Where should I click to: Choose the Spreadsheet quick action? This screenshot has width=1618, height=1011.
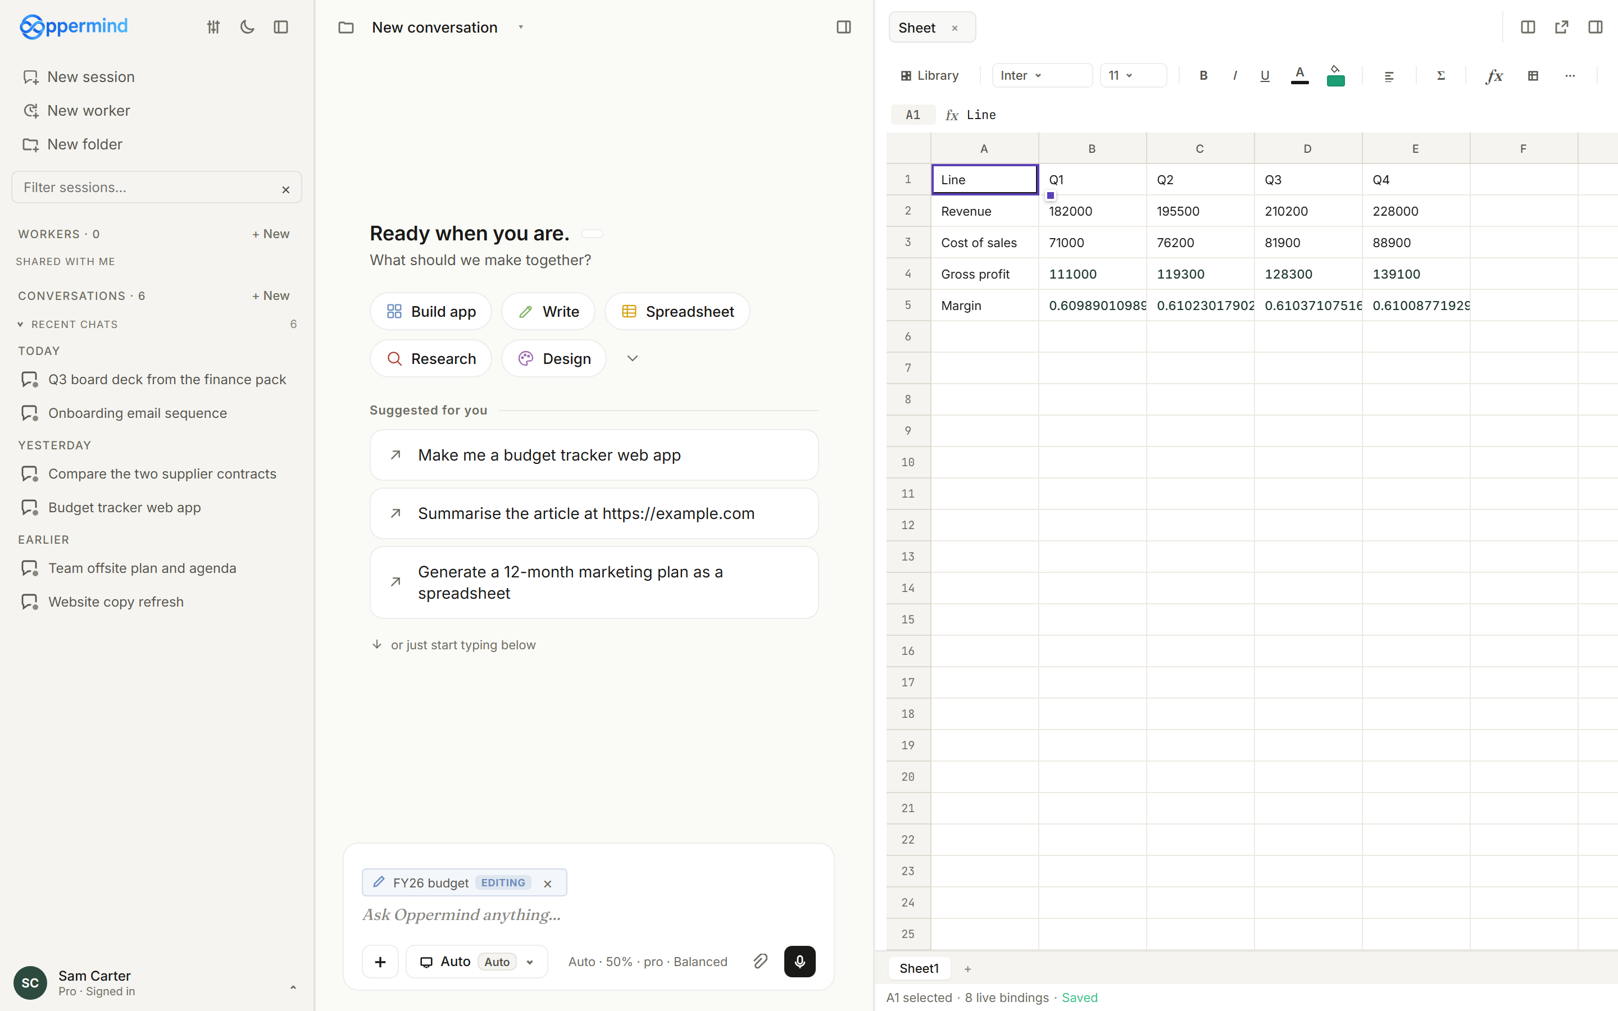point(678,311)
